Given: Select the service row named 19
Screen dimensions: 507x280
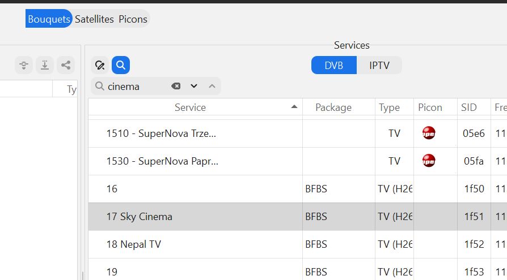Looking at the screenshot, I should coord(298,270).
